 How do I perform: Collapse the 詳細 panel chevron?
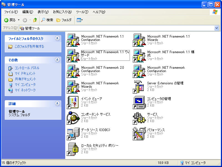[x=57, y=104]
